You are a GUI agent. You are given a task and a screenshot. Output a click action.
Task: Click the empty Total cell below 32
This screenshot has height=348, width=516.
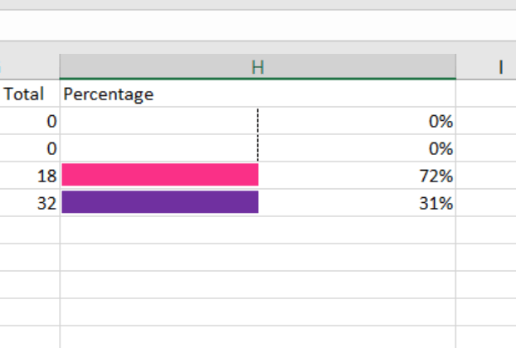(x=30, y=230)
